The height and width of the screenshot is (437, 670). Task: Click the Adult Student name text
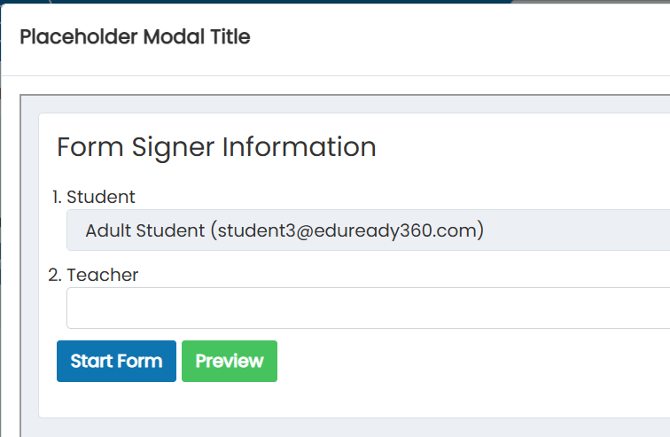(144, 230)
